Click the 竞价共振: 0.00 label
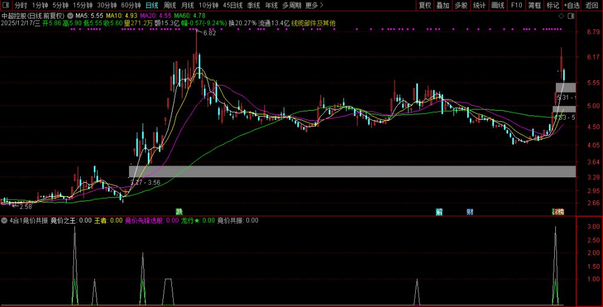 click(238, 220)
